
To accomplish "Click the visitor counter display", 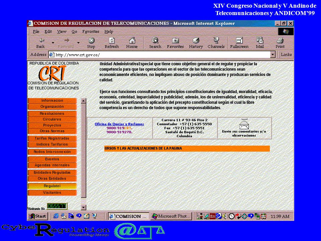I will [x=57, y=206].
